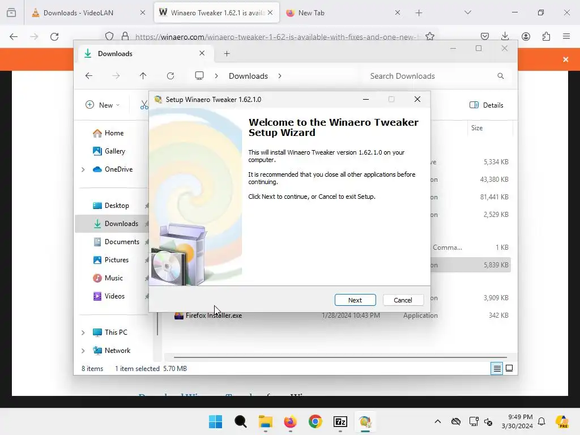Open Google Chrome from the taskbar
This screenshot has width=580, height=435.
point(315,421)
